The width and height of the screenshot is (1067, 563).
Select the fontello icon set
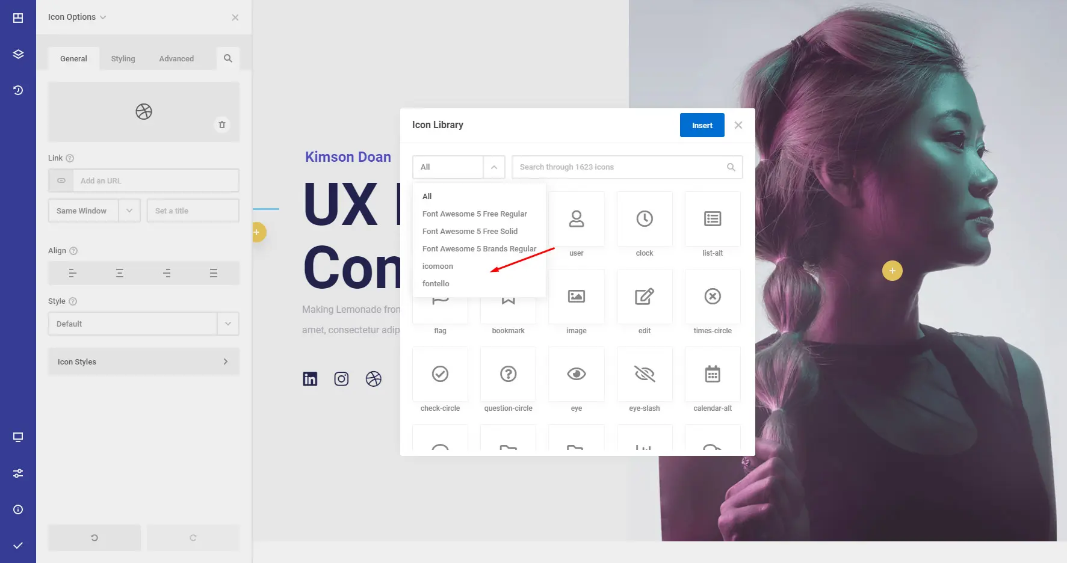pos(436,283)
